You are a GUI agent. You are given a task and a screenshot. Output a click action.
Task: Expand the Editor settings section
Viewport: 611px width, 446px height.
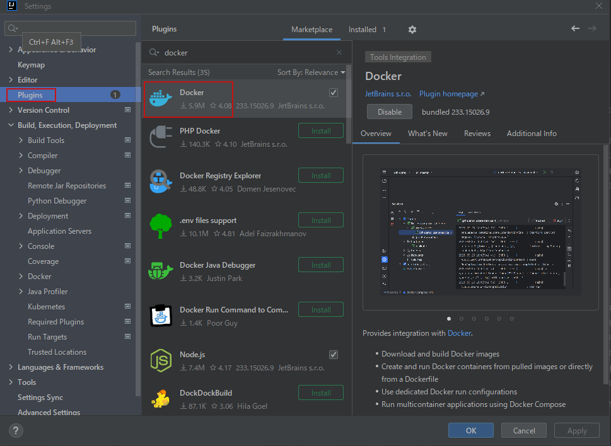[x=11, y=80]
